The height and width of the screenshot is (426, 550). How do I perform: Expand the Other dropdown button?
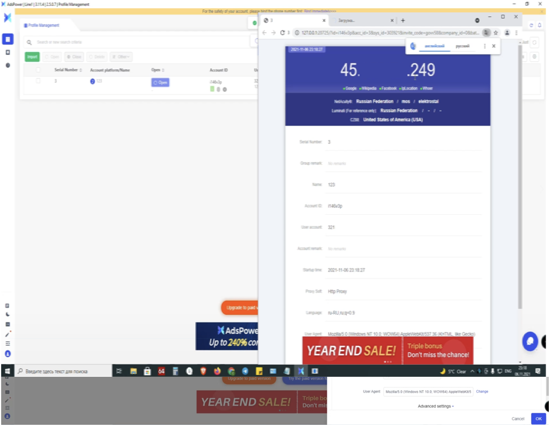[x=121, y=57]
